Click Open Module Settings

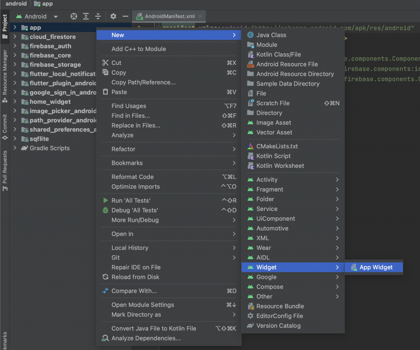pyautogui.click(x=169, y=305)
